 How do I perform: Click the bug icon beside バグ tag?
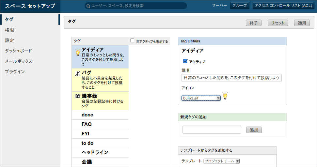(78, 73)
